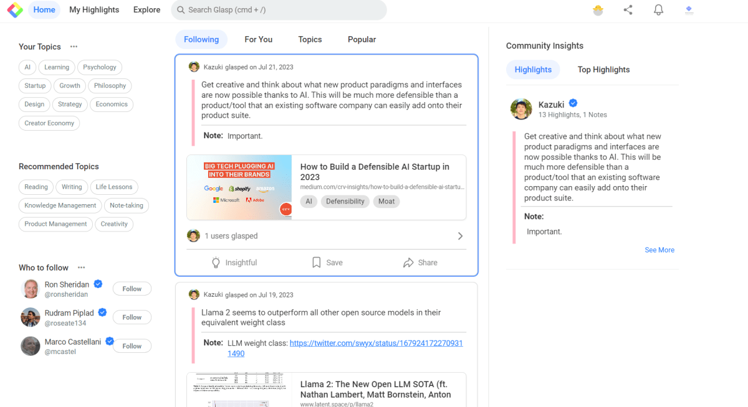
Task: Click Marco Castellani's profile picture
Action: [x=31, y=346]
